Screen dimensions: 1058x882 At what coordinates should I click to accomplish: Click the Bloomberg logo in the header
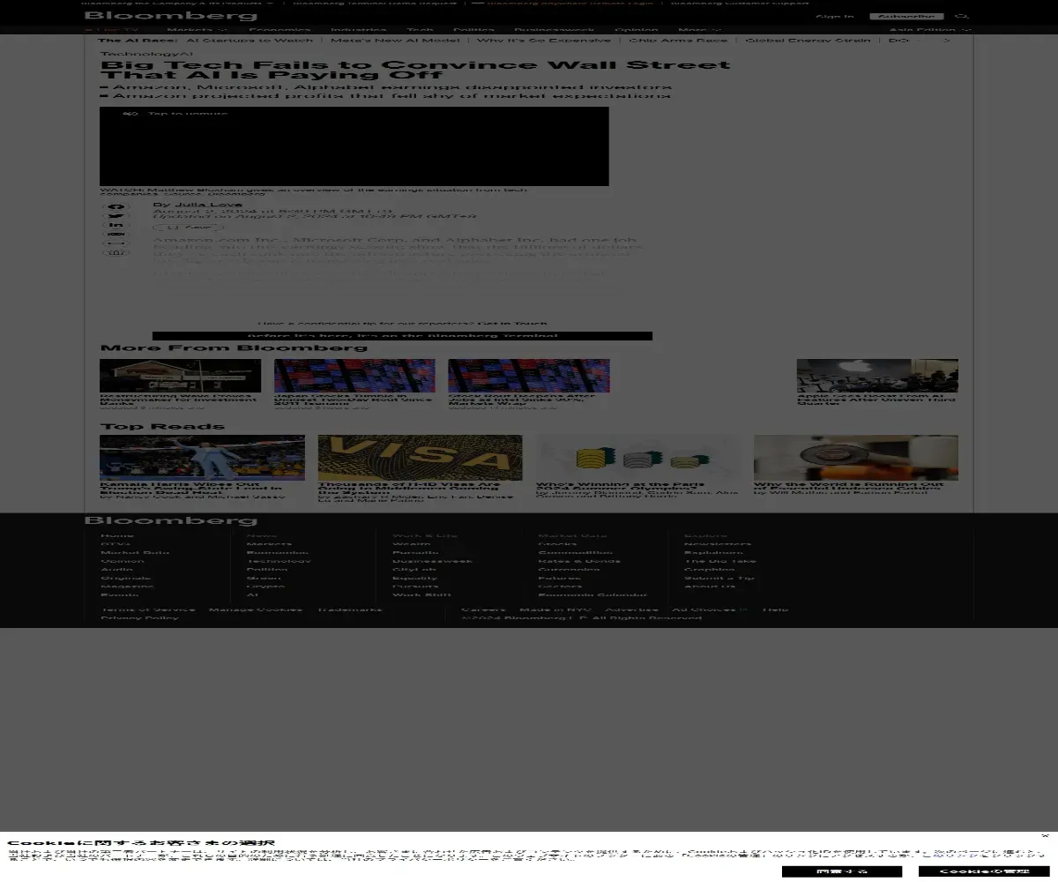[x=171, y=15]
